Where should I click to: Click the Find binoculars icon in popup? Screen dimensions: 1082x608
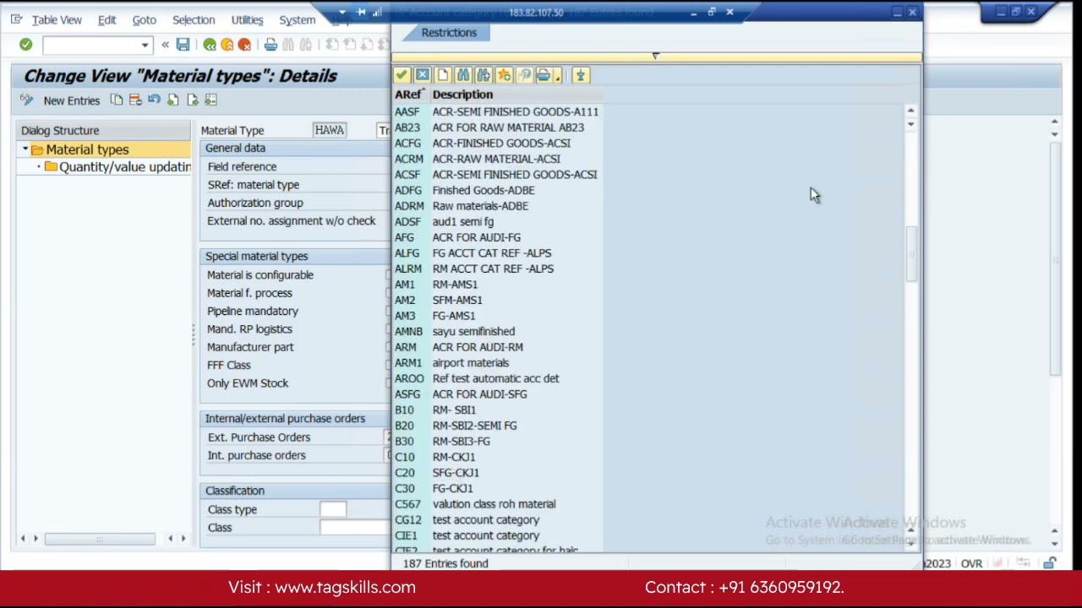(463, 76)
